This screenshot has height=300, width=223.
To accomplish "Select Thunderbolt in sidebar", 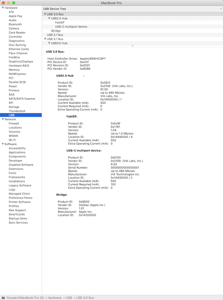I will (x=17, y=111).
